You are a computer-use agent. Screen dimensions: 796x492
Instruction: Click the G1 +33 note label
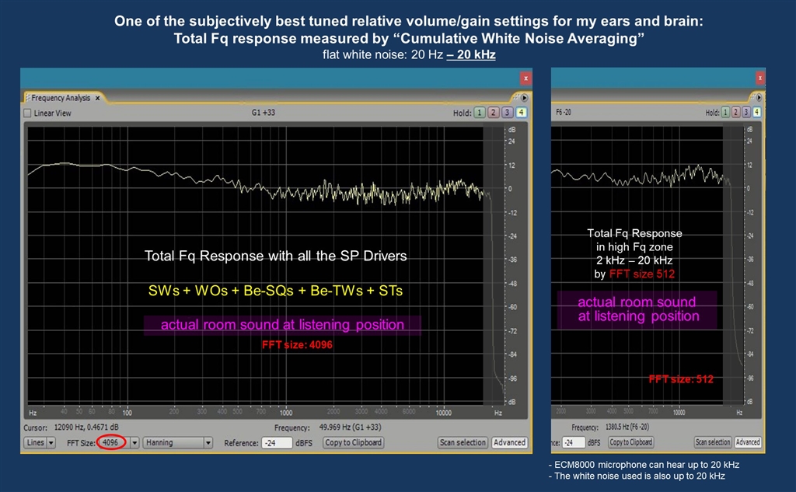(263, 113)
